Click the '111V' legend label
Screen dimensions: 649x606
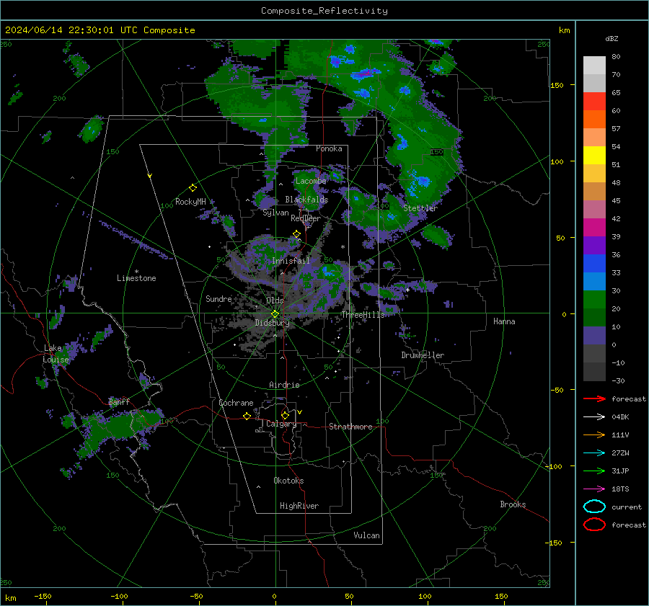[620, 435]
